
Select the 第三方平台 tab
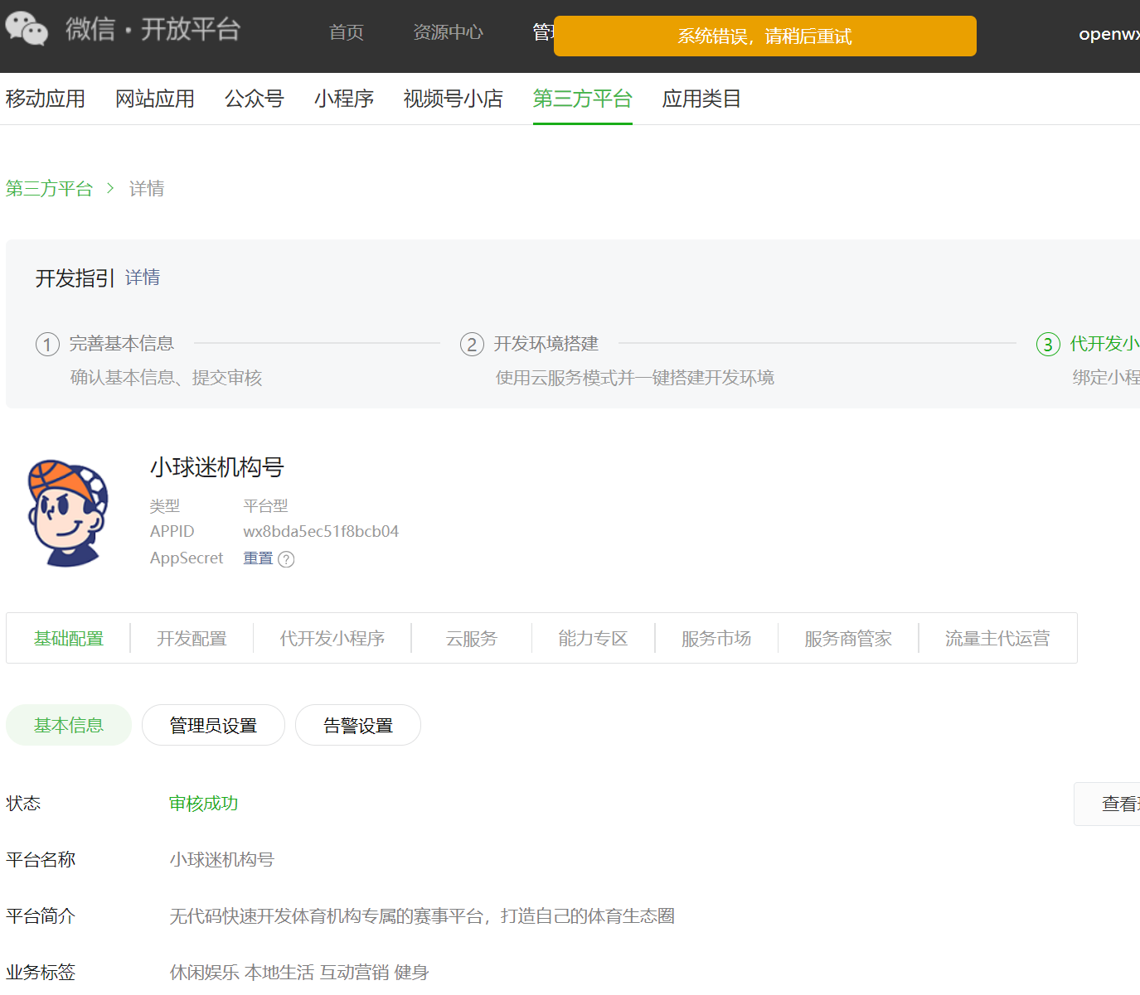click(583, 99)
